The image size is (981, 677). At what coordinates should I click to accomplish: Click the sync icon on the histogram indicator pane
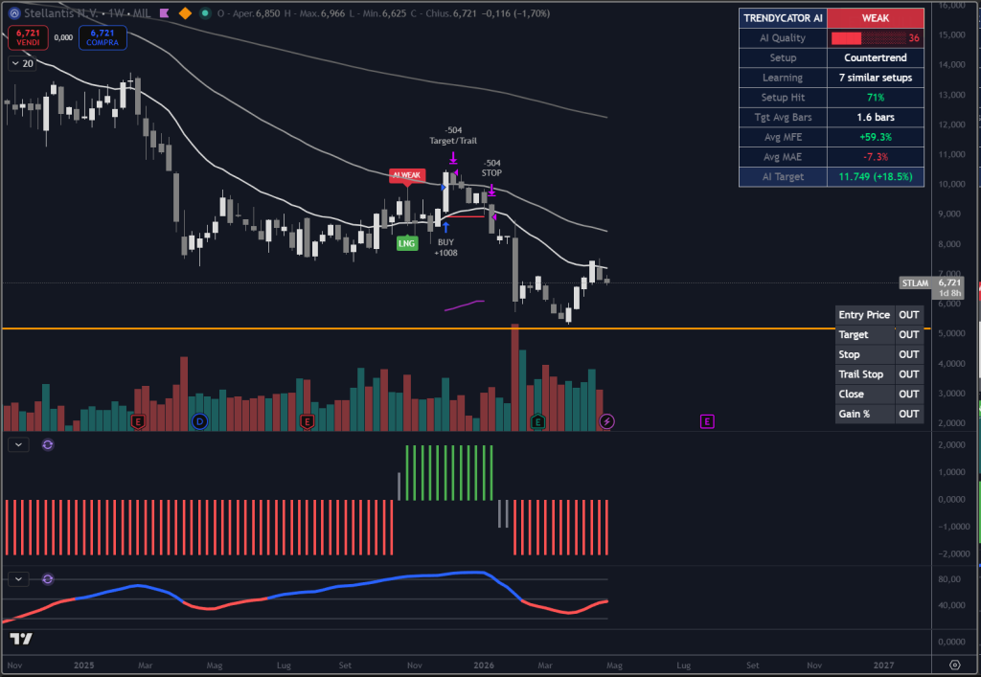coord(47,444)
